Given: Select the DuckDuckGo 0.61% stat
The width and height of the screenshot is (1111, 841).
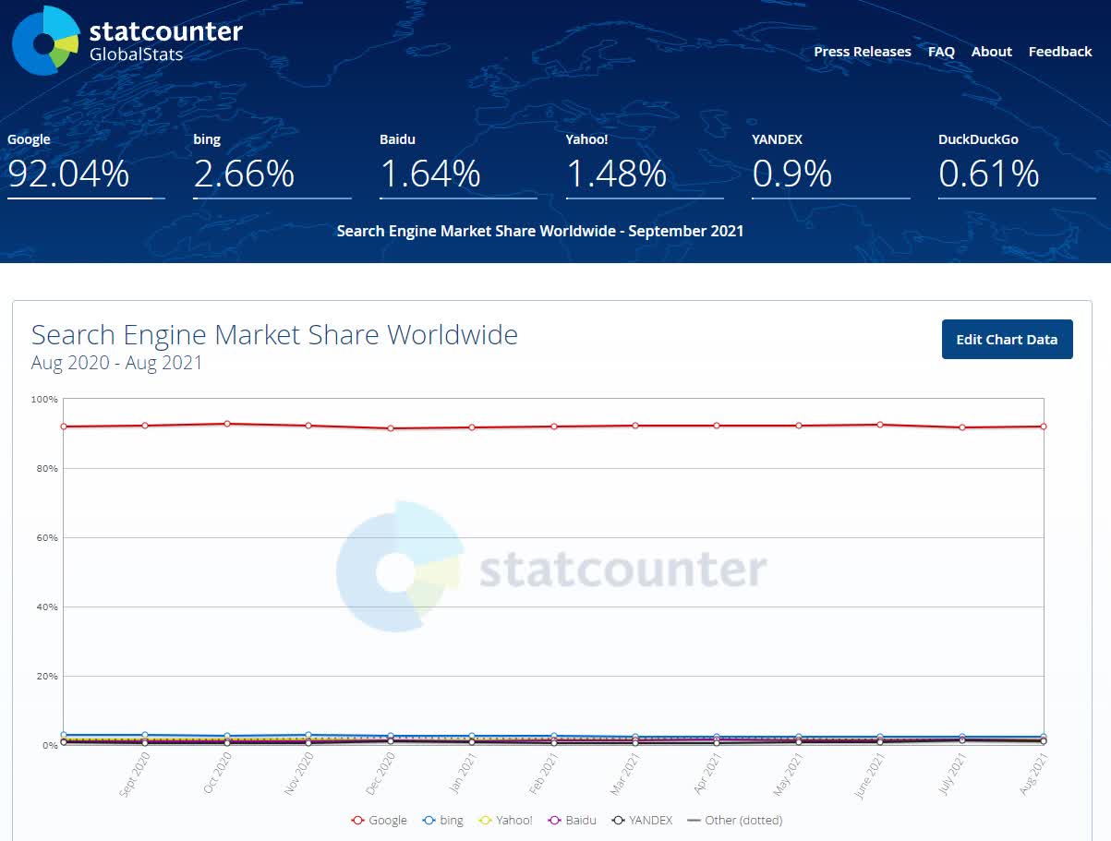Looking at the screenshot, I should pos(1017,165).
